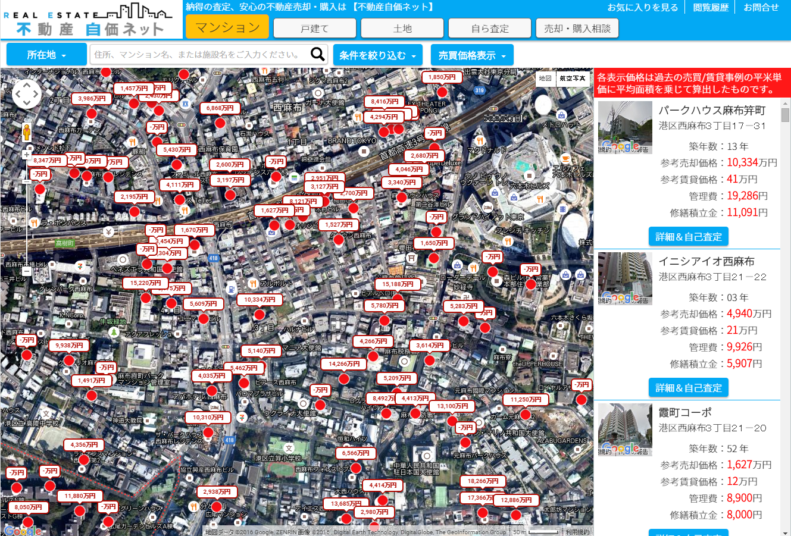This screenshot has width=791, height=536.
Task: Click the 6,868万円 price marker
Action: pyautogui.click(x=220, y=108)
